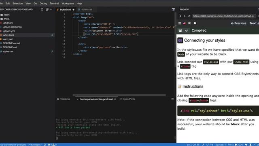This screenshot has height=146, width=259.
Task: Click the sync icon in status bar
Action: click(x=45, y=144)
